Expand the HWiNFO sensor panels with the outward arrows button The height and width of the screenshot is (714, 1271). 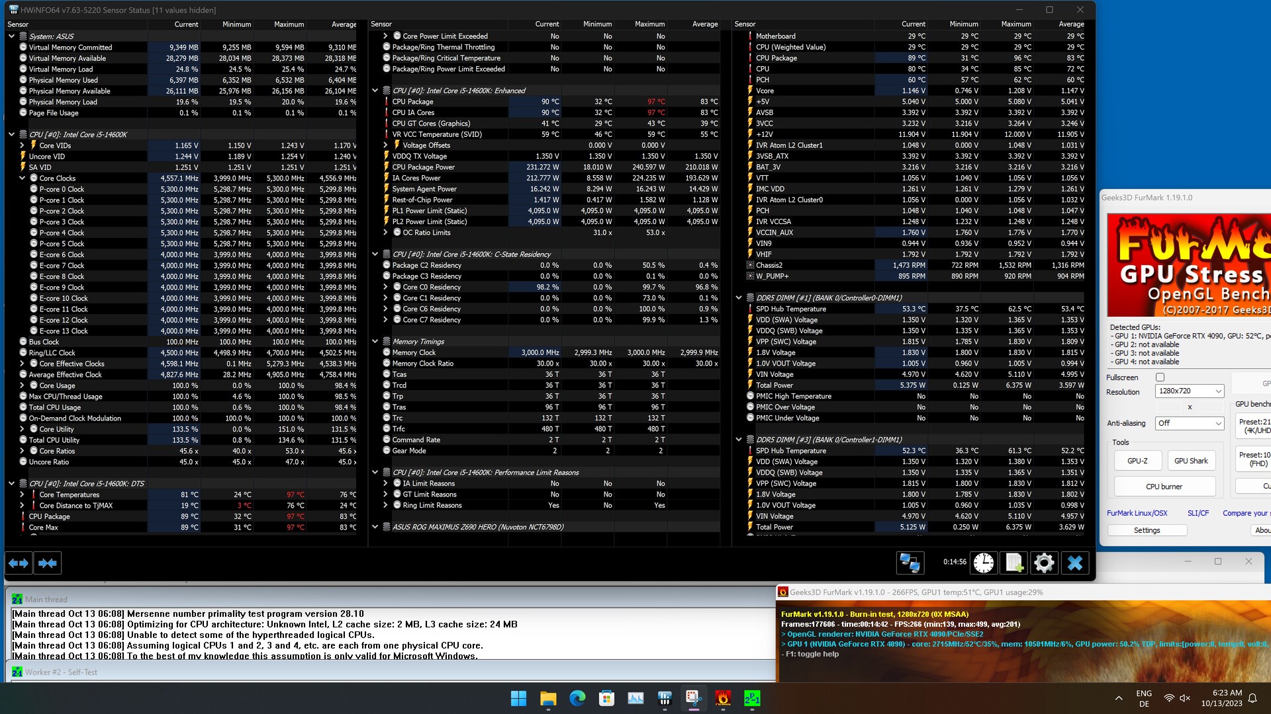pyautogui.click(x=19, y=563)
